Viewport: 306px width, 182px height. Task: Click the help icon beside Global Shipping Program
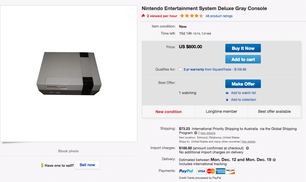pyautogui.click(x=196, y=133)
